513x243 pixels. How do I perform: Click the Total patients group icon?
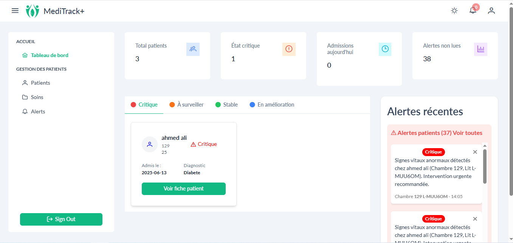[193, 49]
